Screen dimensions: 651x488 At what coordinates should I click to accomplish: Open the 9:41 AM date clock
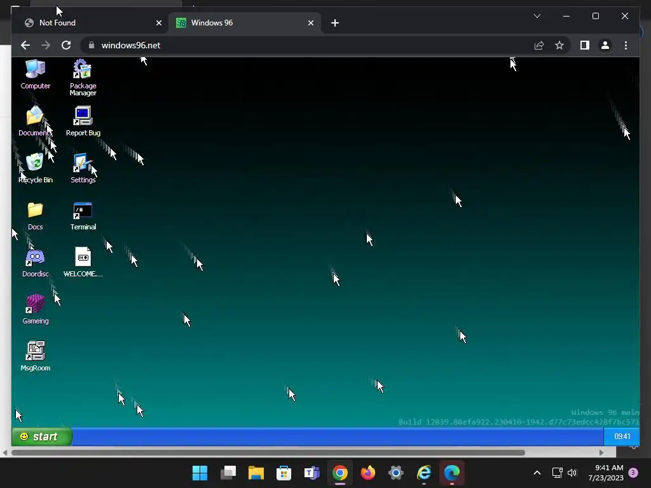606,473
